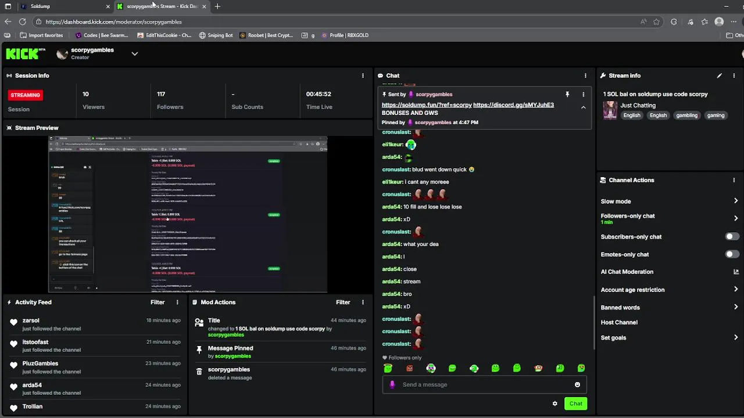This screenshot has width=744, height=418.
Task: Click Just Chatting category avatar
Action: pyautogui.click(x=610, y=110)
